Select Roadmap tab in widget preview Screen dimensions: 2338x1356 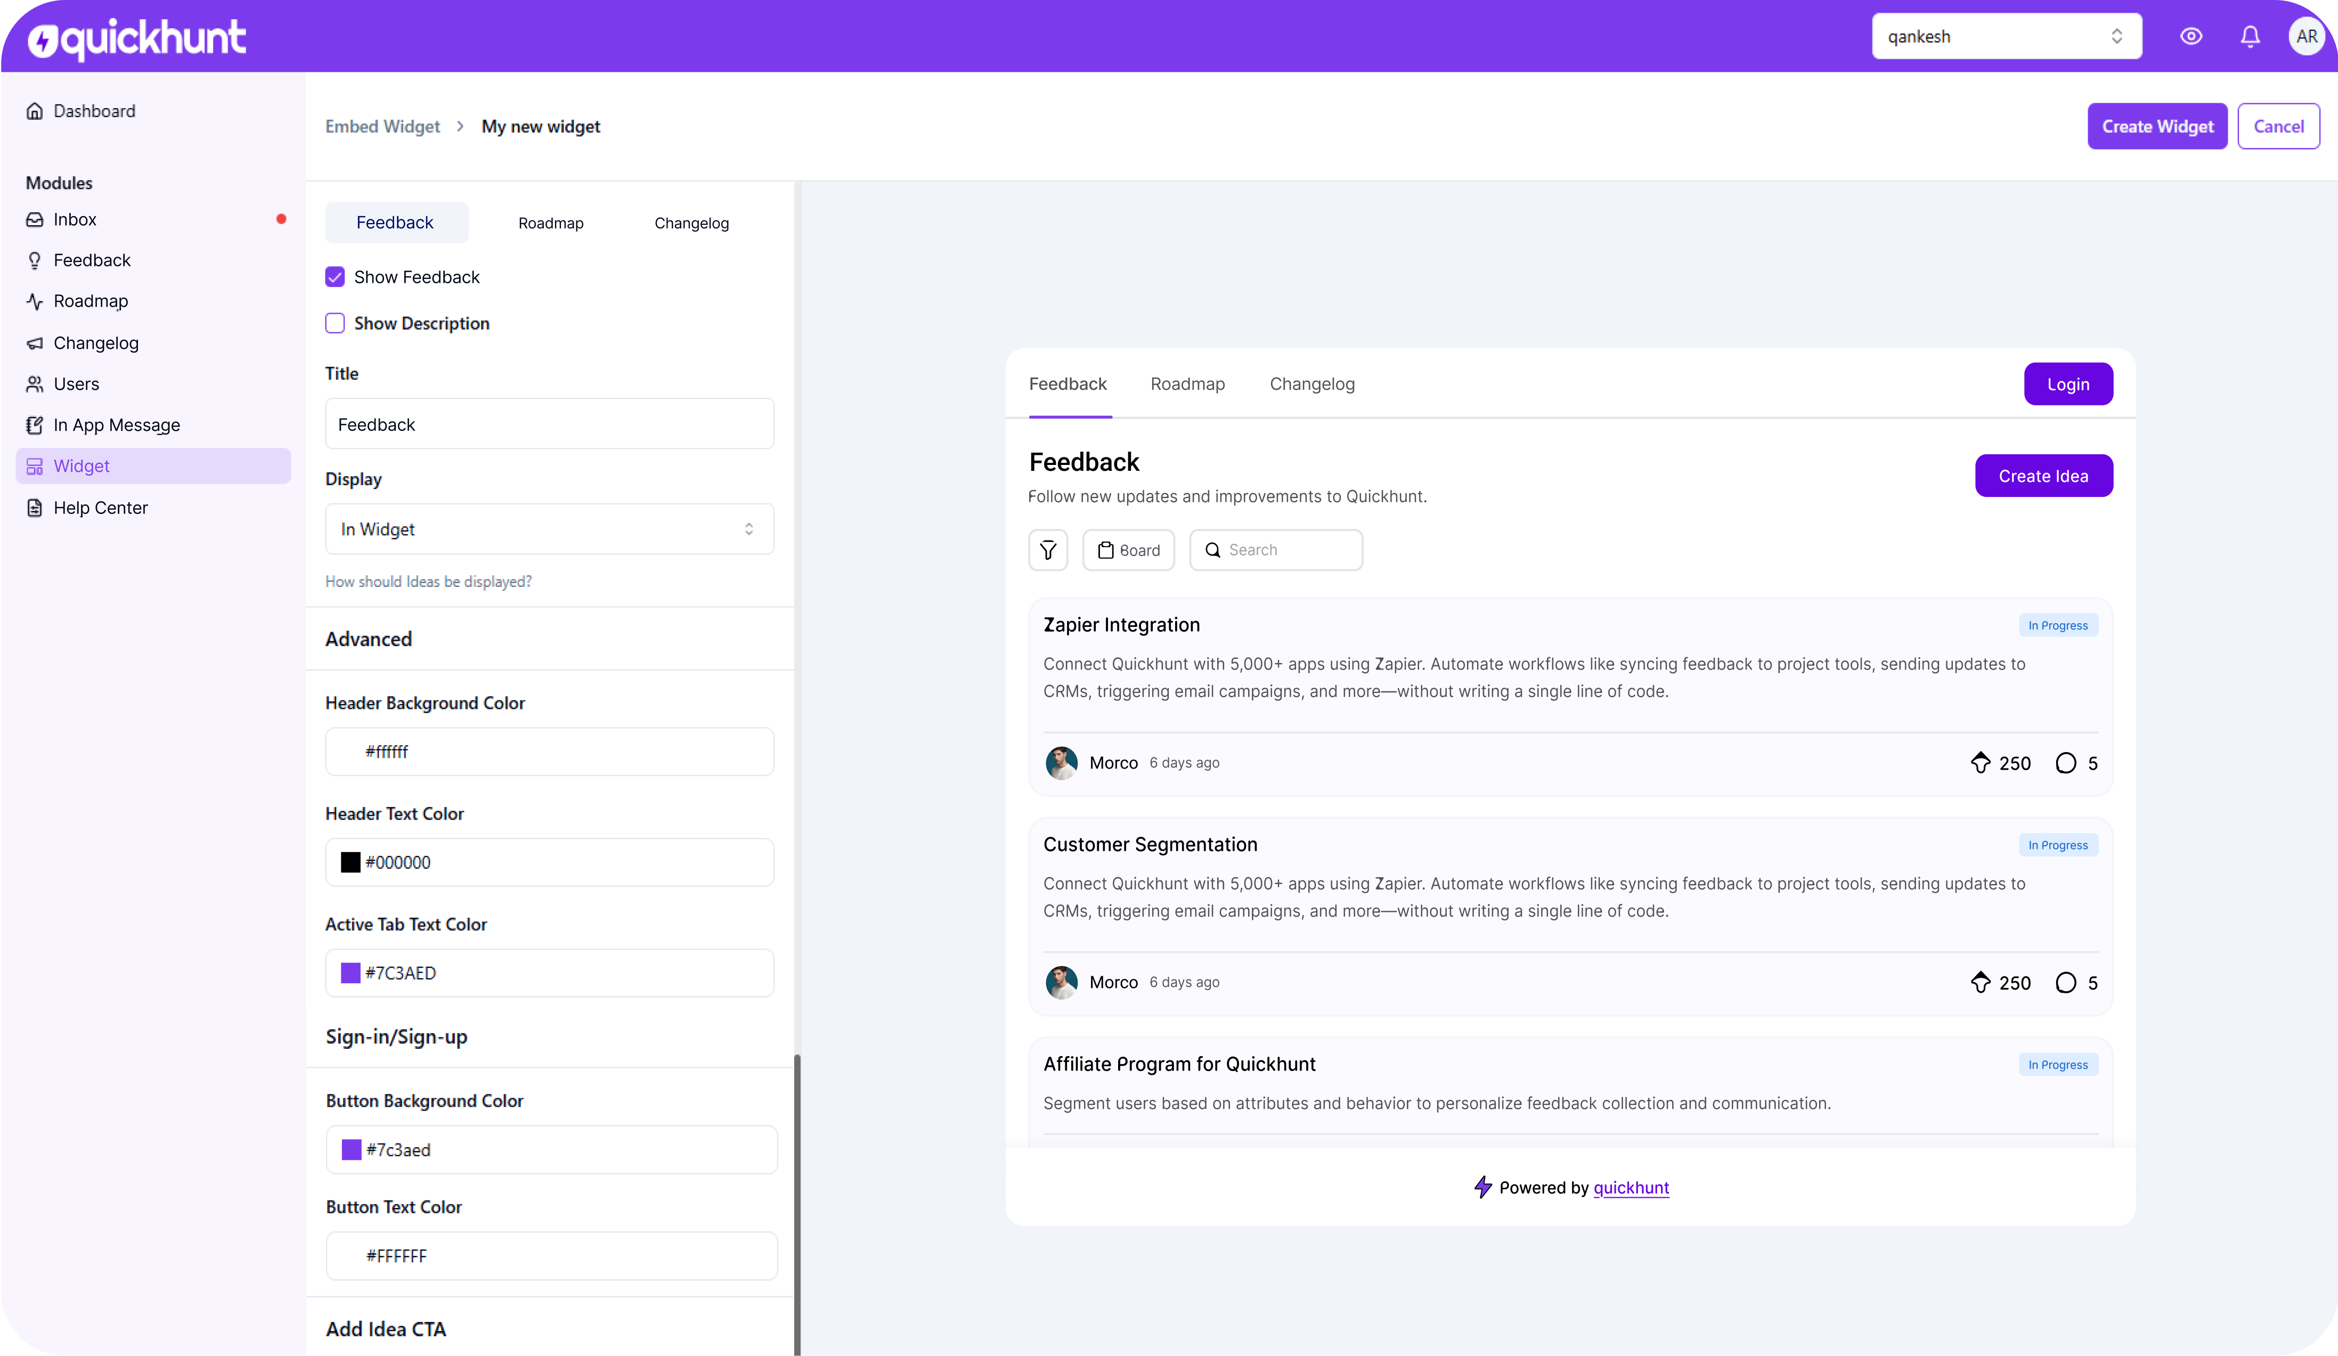(1187, 384)
